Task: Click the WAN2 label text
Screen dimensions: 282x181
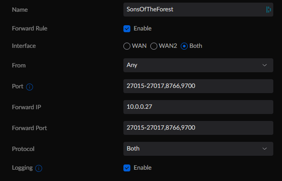Action: [168, 46]
